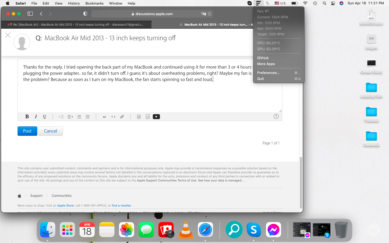Apply blockquote formatting icon

coord(104,117)
